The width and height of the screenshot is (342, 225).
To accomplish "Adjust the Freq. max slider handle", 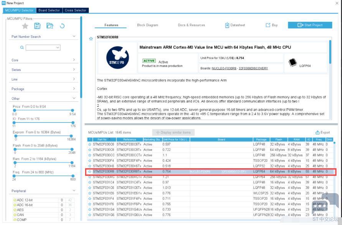I will (73, 176).
